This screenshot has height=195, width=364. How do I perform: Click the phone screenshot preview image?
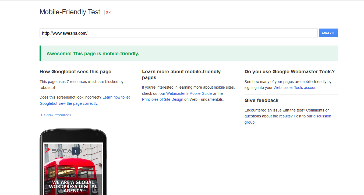pos(73,169)
